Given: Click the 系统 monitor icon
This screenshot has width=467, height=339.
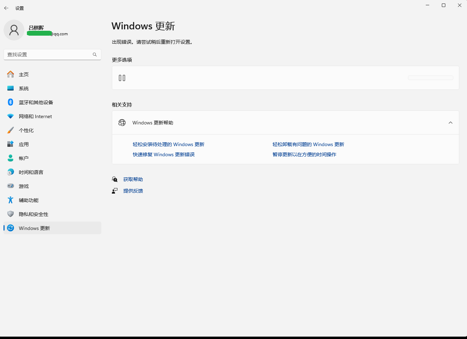Looking at the screenshot, I should click(10, 88).
